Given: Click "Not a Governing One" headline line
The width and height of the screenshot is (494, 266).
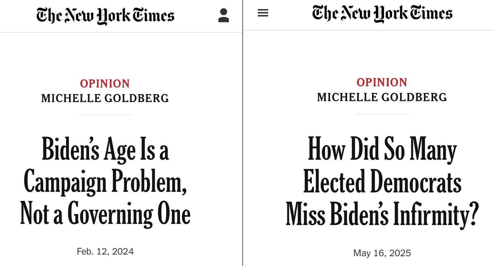Looking at the screenshot, I should 105,214.
